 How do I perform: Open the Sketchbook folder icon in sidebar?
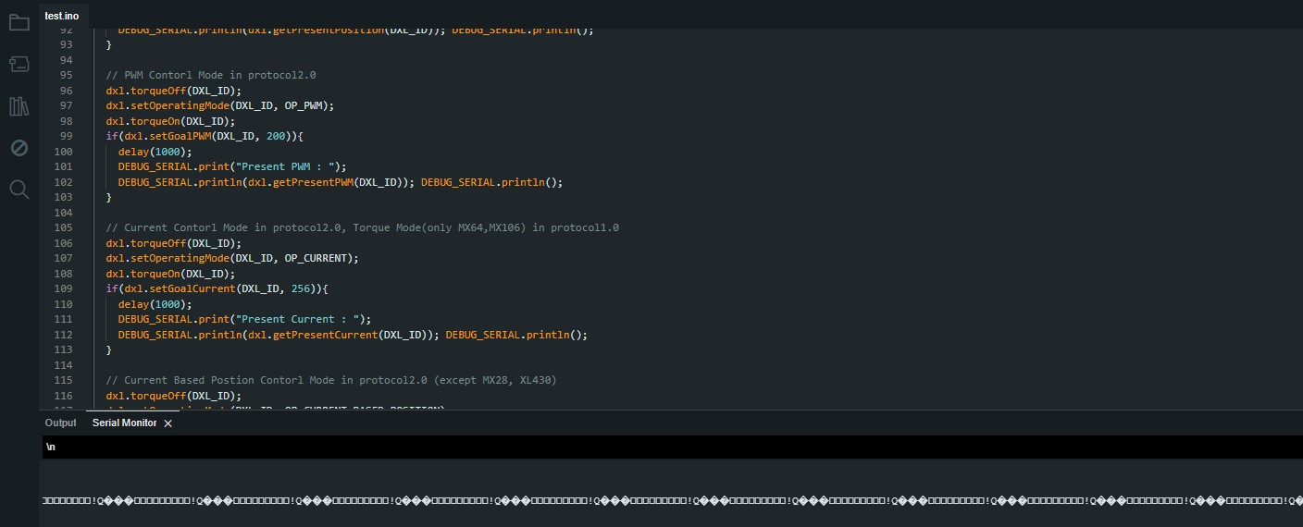point(19,22)
